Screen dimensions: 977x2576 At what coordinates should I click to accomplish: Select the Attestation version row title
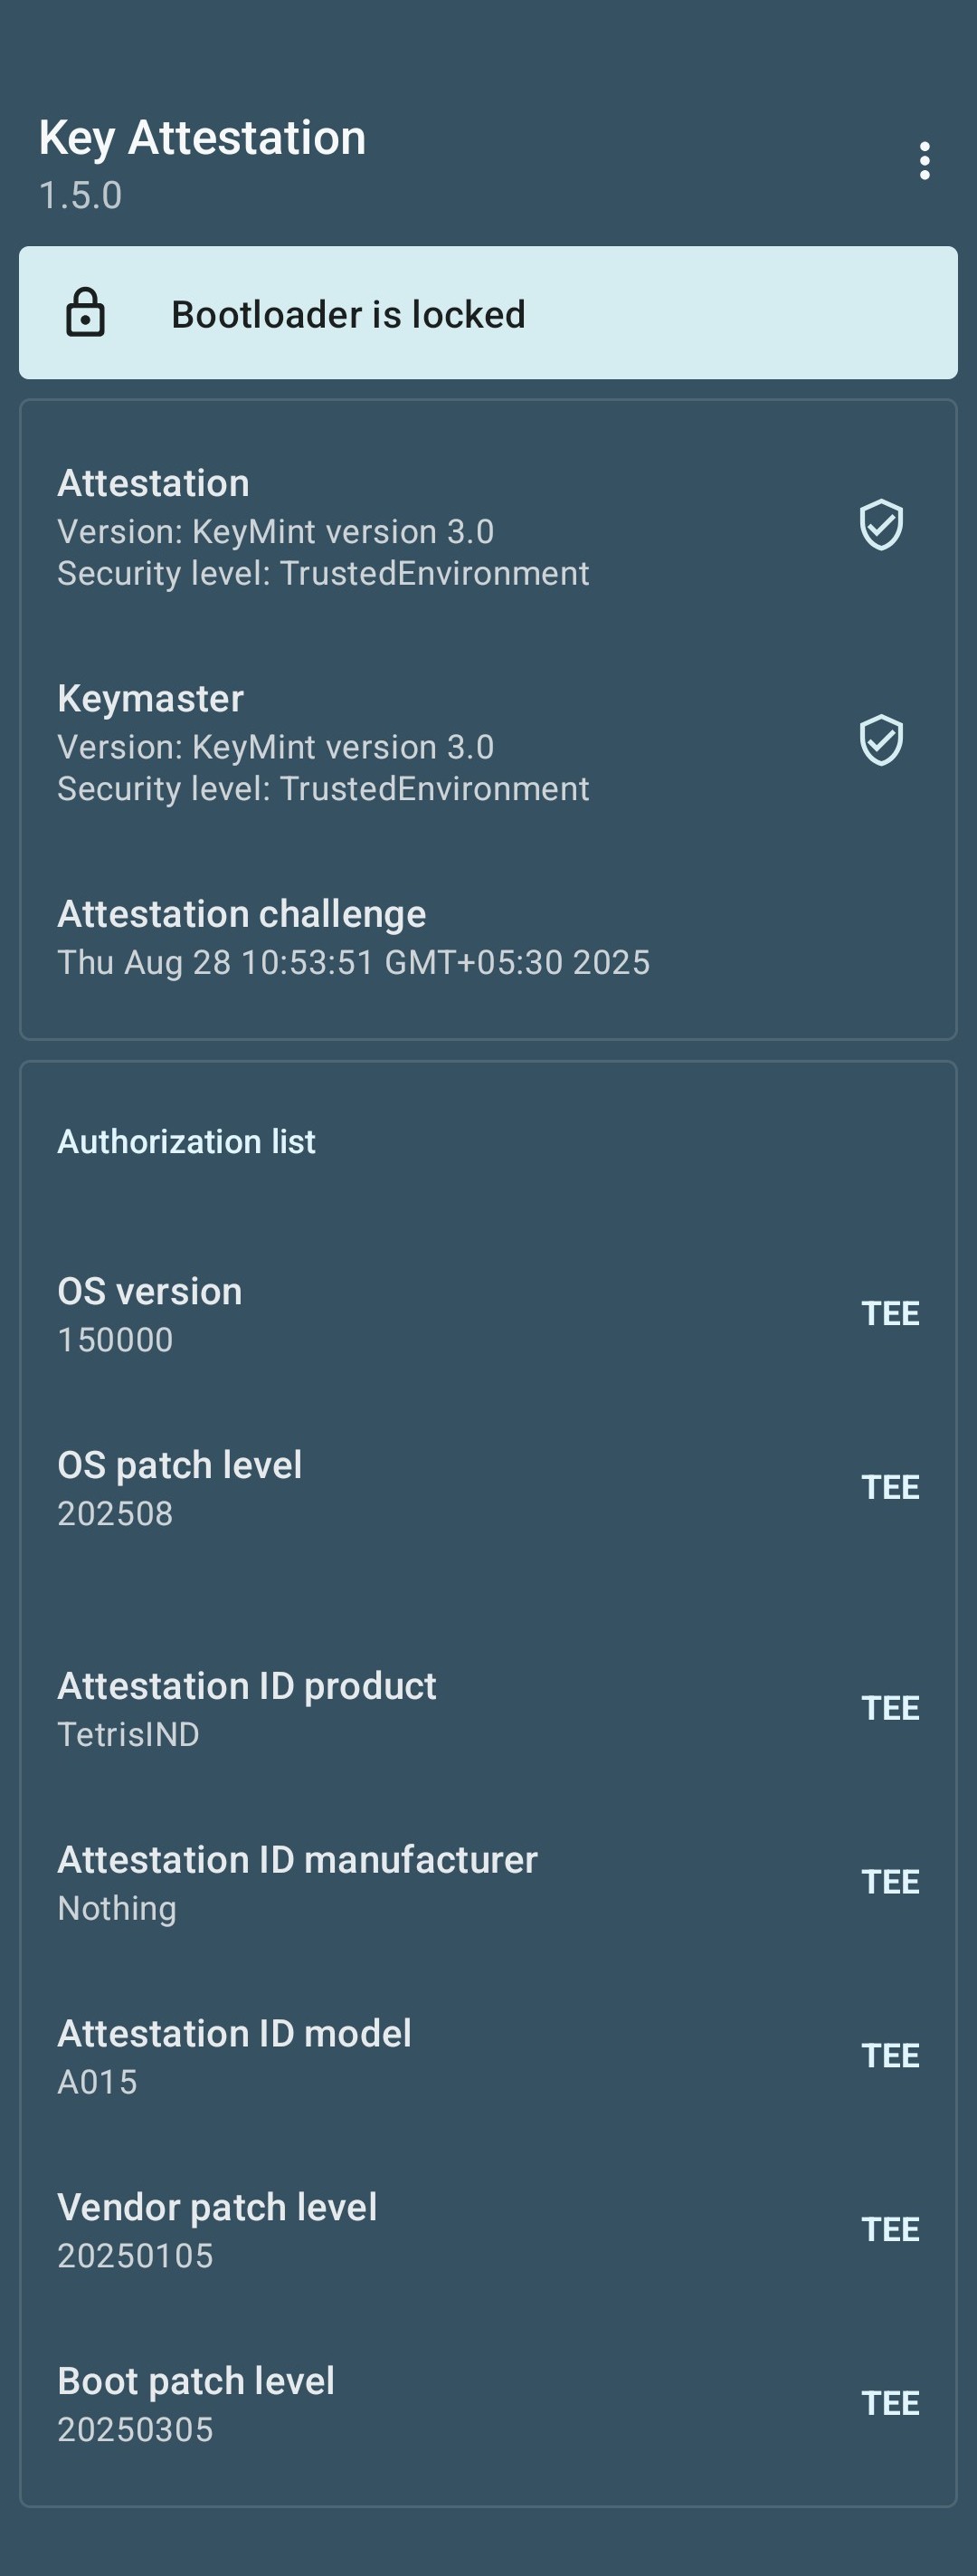point(154,484)
